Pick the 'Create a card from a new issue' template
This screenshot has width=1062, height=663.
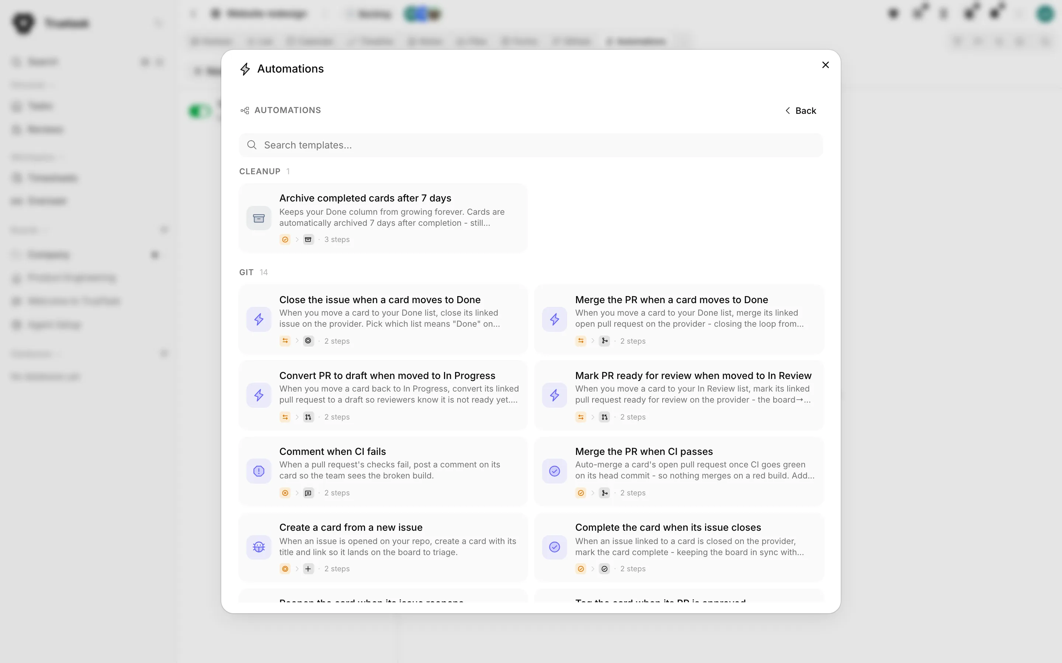(383, 547)
